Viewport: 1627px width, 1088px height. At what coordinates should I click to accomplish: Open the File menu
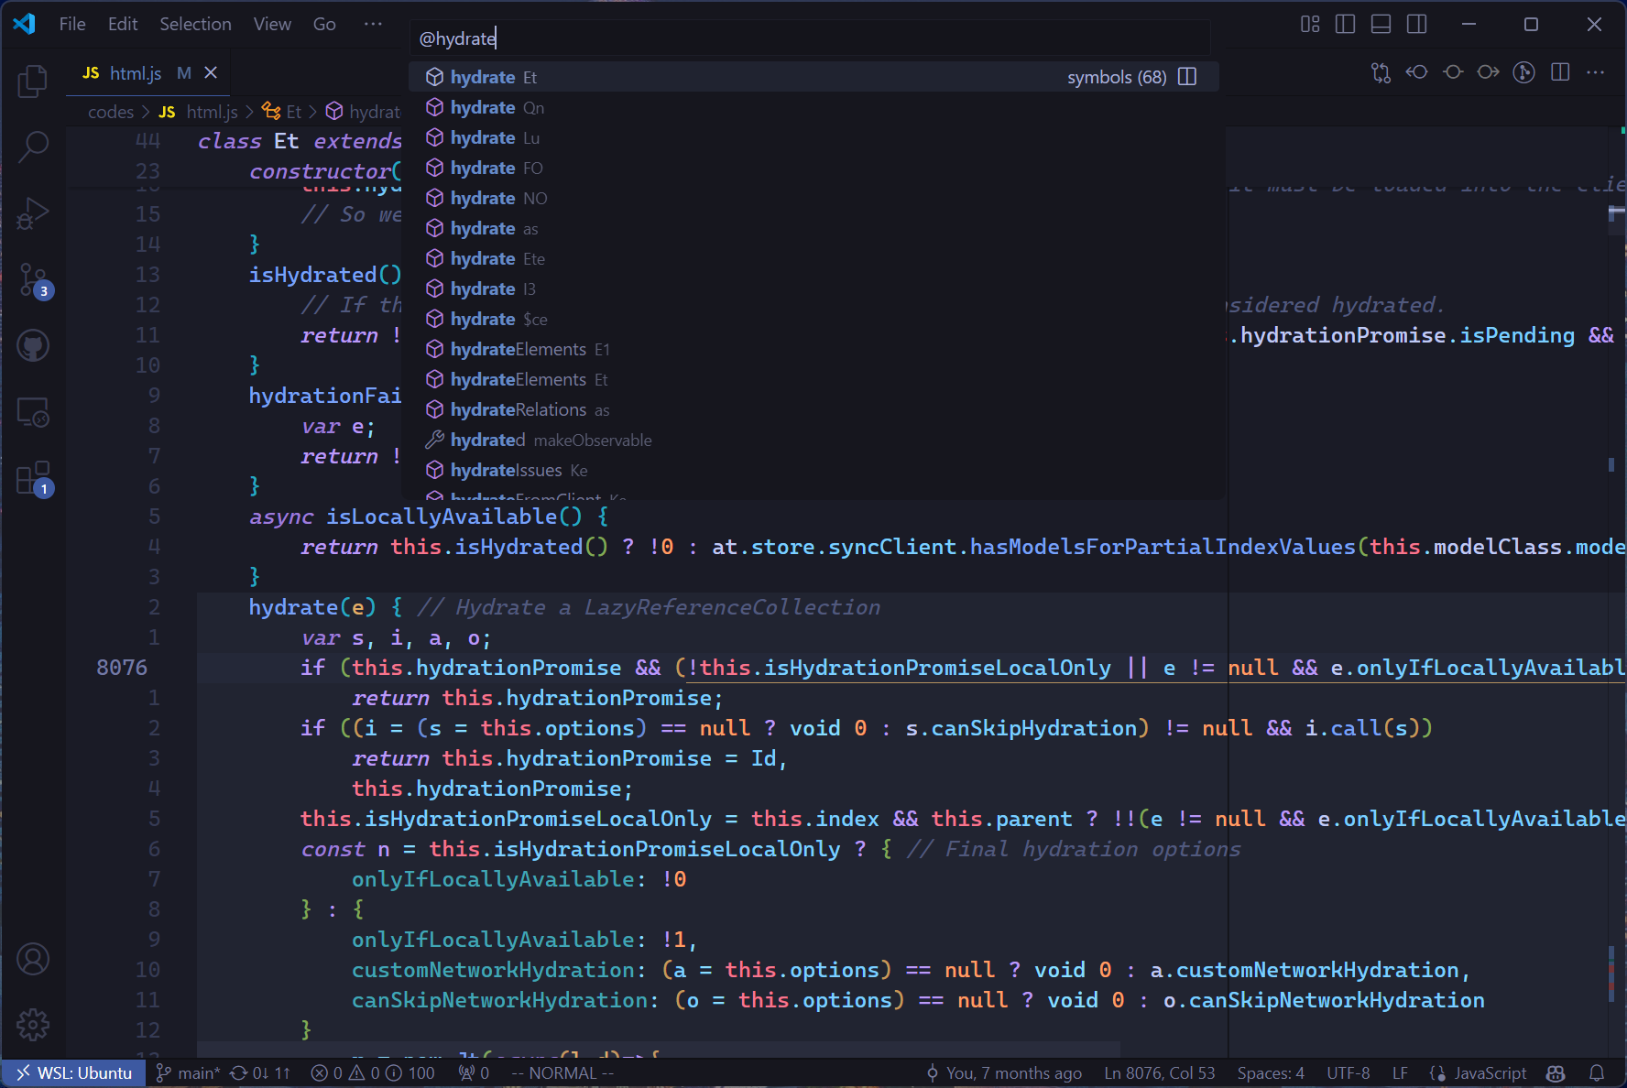[72, 24]
